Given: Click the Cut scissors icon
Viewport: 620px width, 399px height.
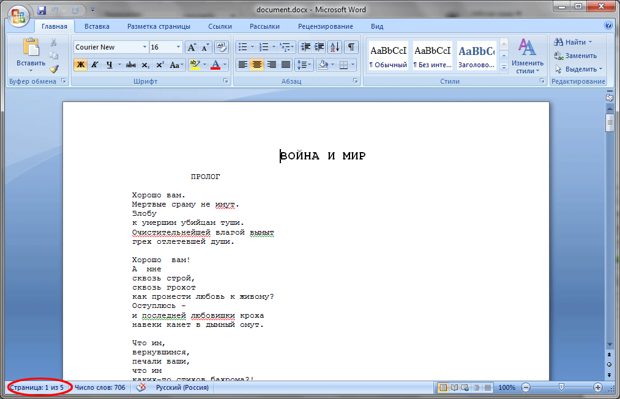Looking at the screenshot, I should (54, 42).
